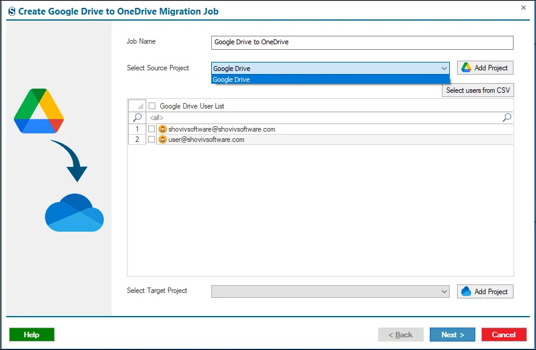Screen dimensions: 536x350
Task: Go back with the Back button
Action: pos(401,335)
